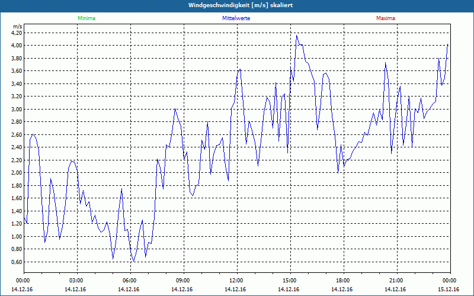Viewport: 474px width, 296px height.
Task: Click the 15:00 time axis label
Action: tap(290, 281)
